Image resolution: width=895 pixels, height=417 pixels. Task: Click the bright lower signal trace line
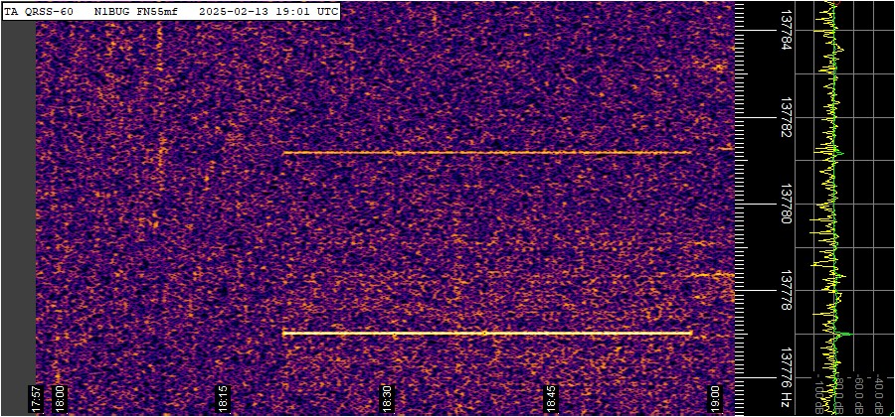[x=487, y=333]
